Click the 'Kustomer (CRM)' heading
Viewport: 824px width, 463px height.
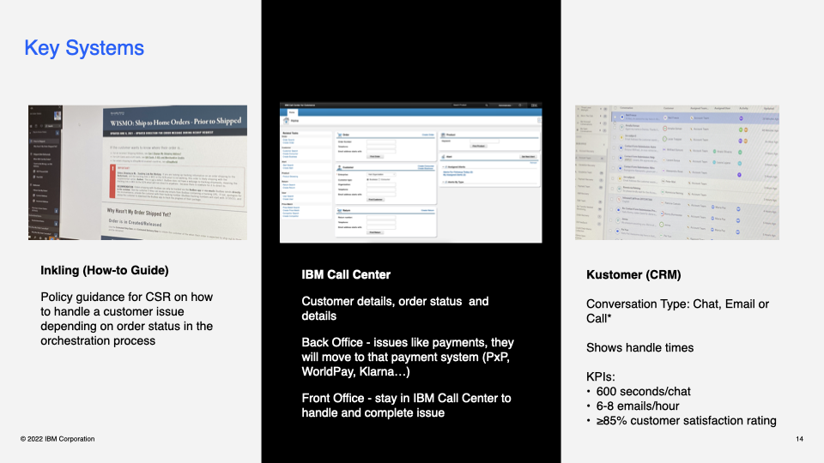click(633, 274)
